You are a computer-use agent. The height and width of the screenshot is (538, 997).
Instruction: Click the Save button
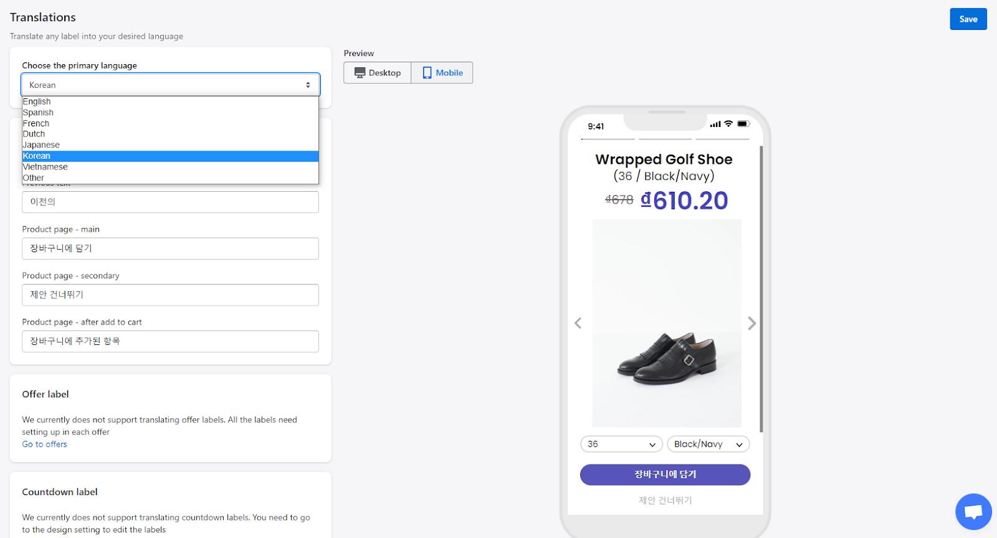tap(968, 19)
